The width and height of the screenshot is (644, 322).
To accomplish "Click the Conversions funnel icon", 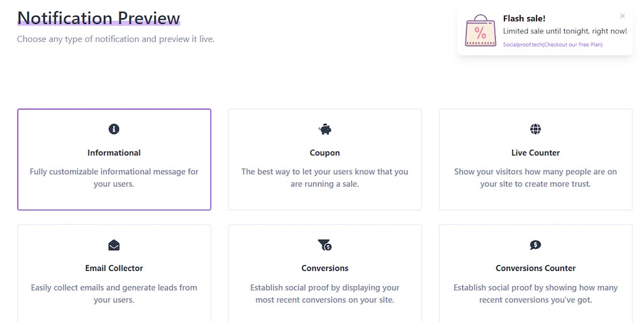I will click(x=325, y=245).
